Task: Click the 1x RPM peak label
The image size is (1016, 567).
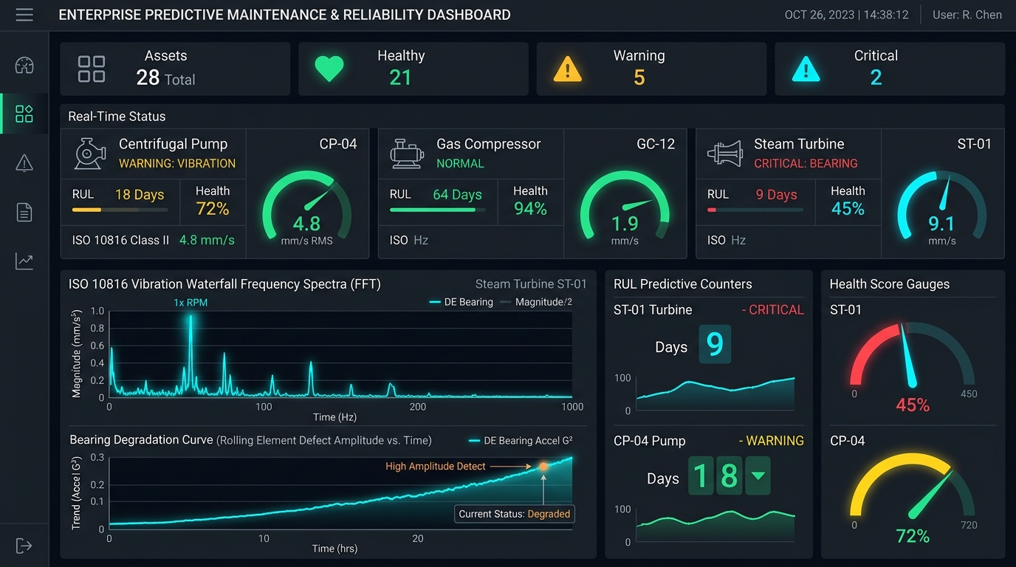Action: tap(190, 302)
